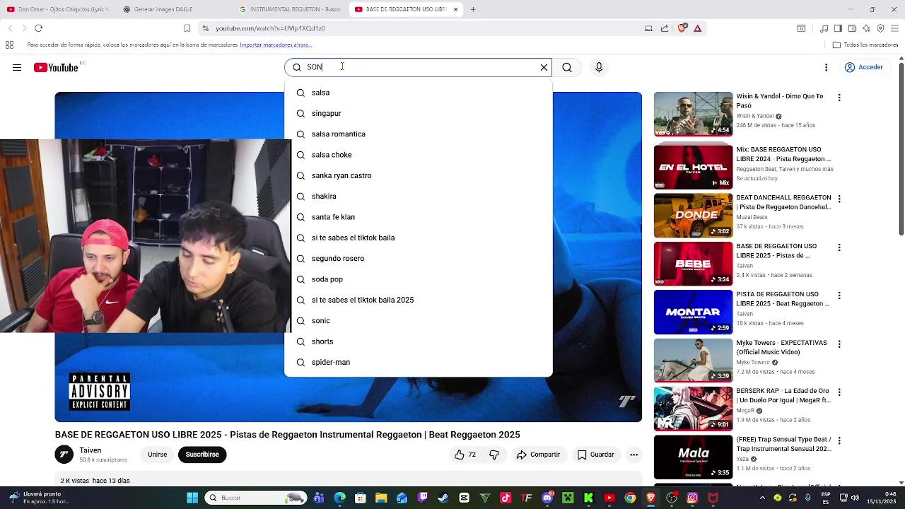Switch to INSTRUMENTAL REGUETON search tab

[289, 9]
